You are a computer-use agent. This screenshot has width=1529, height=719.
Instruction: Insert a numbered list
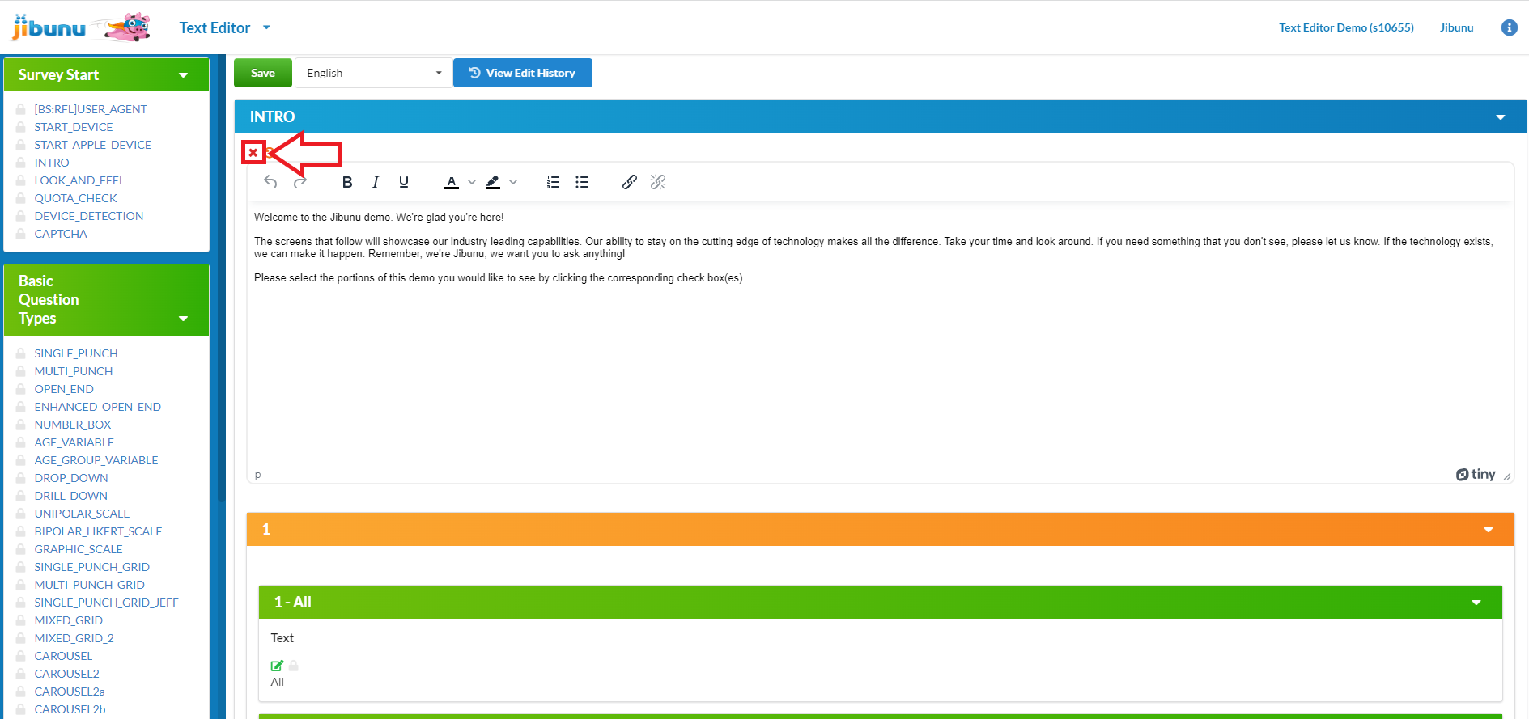coord(553,182)
